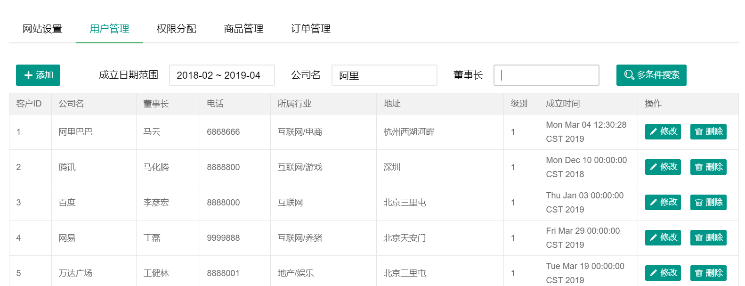The width and height of the screenshot is (745, 286).
Task: Click the Tue Mar 19 date cell
Action: click(x=589, y=271)
